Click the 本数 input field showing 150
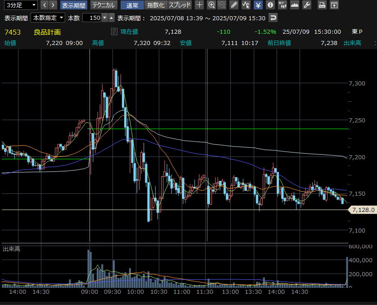The height and width of the screenshot is (305, 377). click(x=92, y=18)
